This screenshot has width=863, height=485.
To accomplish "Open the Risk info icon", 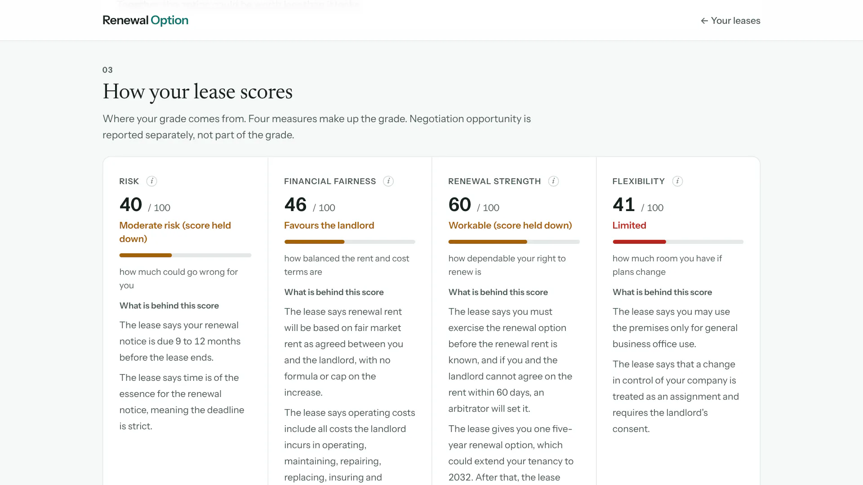I will (151, 181).
